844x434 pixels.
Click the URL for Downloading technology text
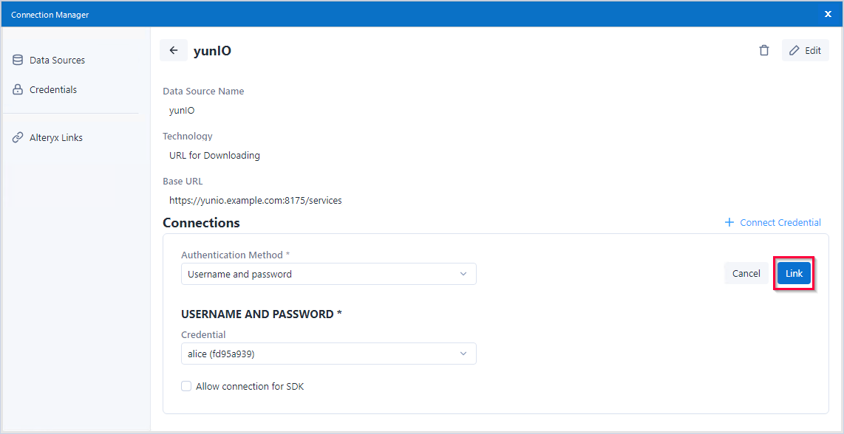(214, 156)
